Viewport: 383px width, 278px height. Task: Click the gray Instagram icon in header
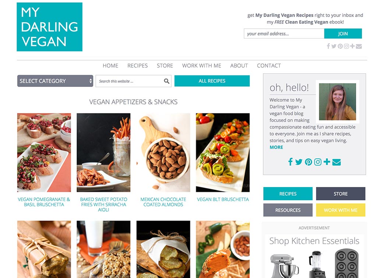pyautogui.click(x=346, y=46)
